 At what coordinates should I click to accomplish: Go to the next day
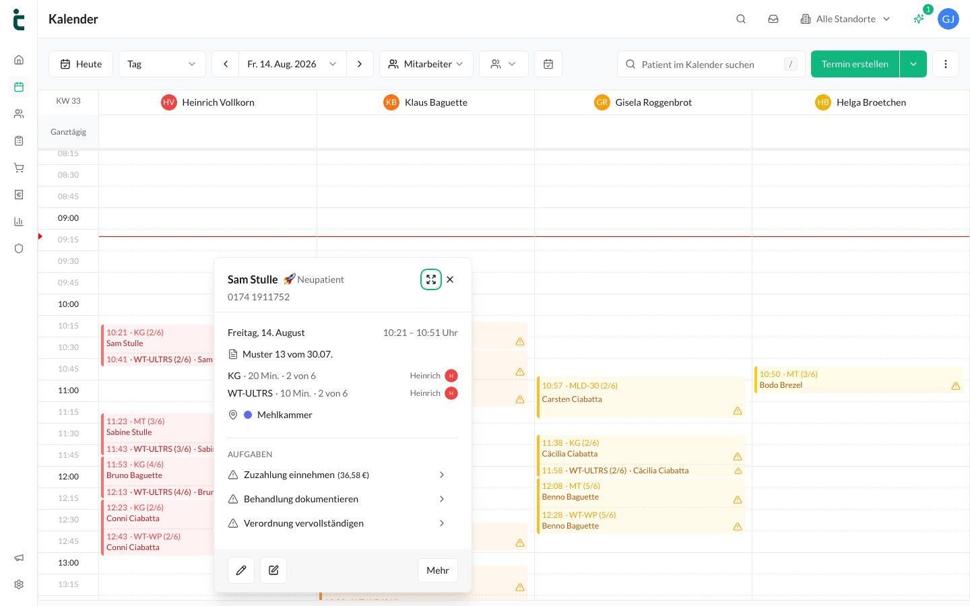click(x=360, y=64)
